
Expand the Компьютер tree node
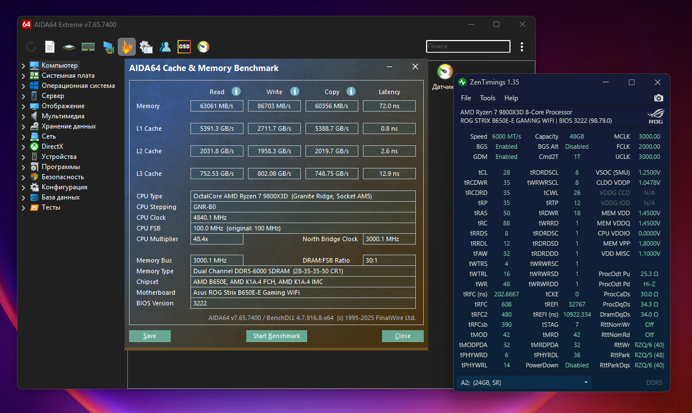pos(24,65)
